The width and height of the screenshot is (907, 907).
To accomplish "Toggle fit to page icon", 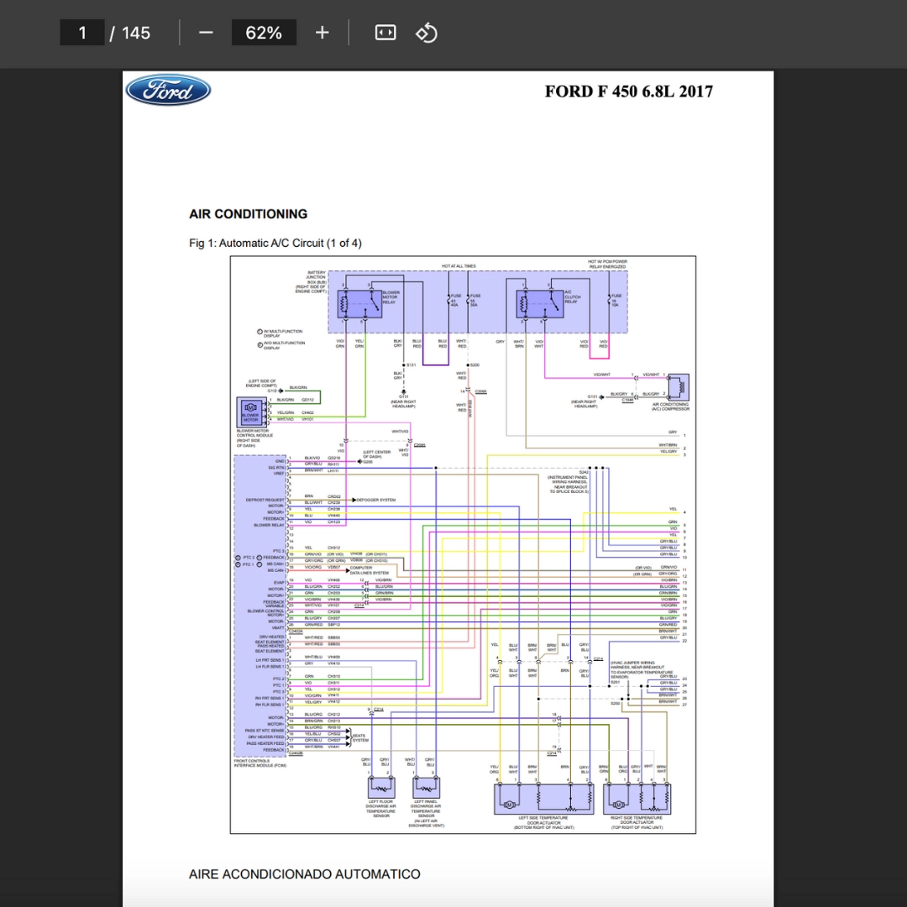I will [x=385, y=33].
